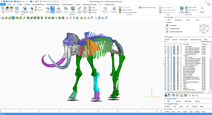Viewport: 212px width, 115px height.
Task: Uncheck the Verstevigingen Podium part checkbox
Action: (x=168, y=90)
